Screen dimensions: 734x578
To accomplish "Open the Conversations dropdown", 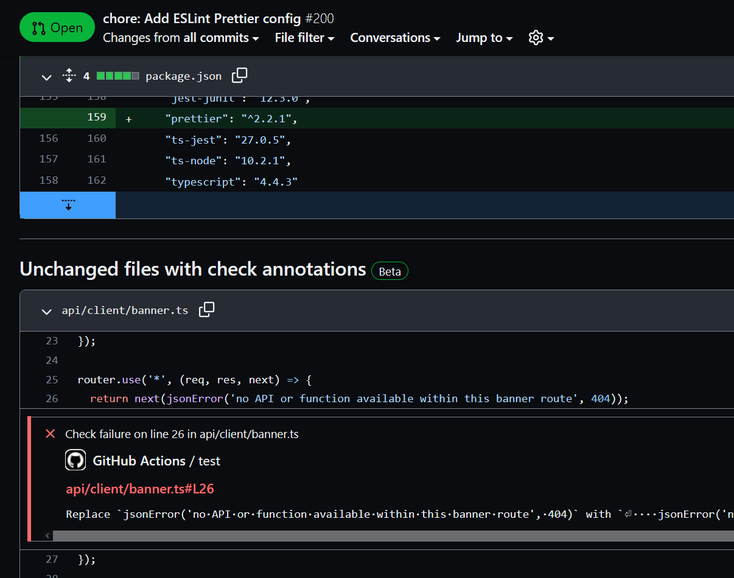I will point(395,38).
